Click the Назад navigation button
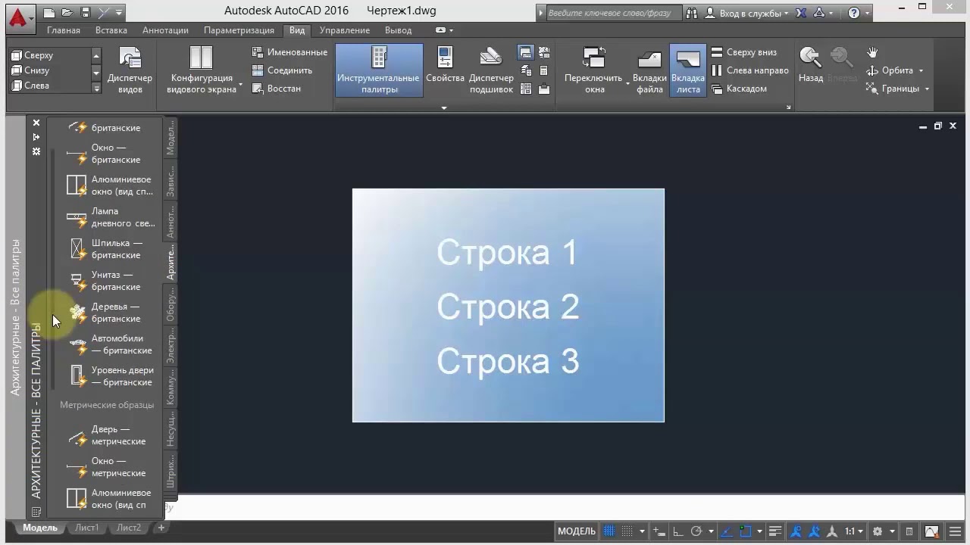The width and height of the screenshot is (970, 545). click(x=810, y=65)
